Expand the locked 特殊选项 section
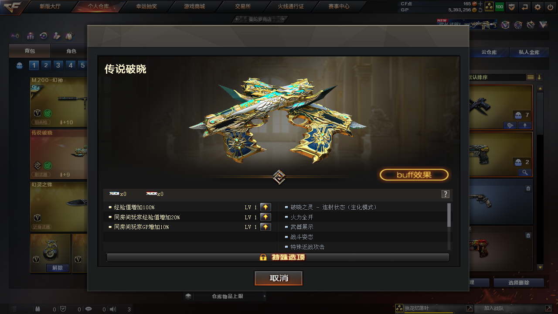This screenshot has width=558, height=314. tap(278, 257)
